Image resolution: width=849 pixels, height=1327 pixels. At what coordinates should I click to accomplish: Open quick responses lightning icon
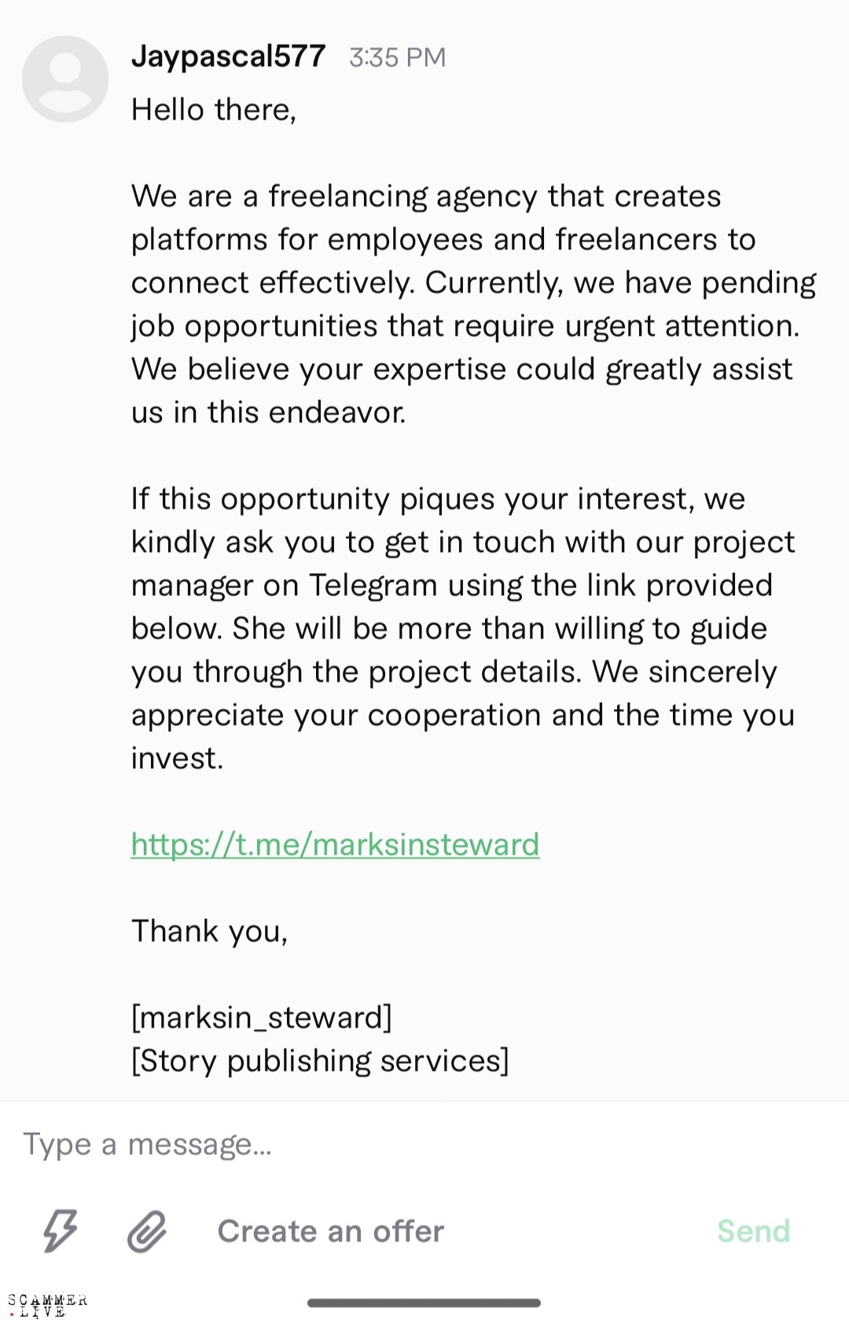60,1230
